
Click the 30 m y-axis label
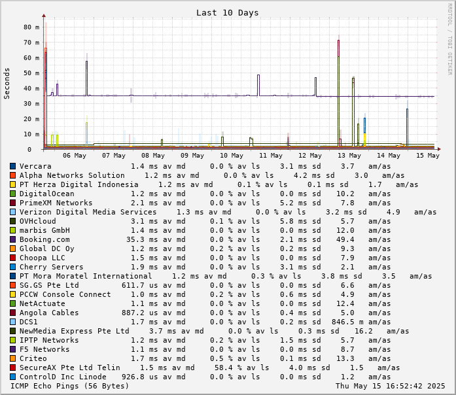tap(31, 104)
